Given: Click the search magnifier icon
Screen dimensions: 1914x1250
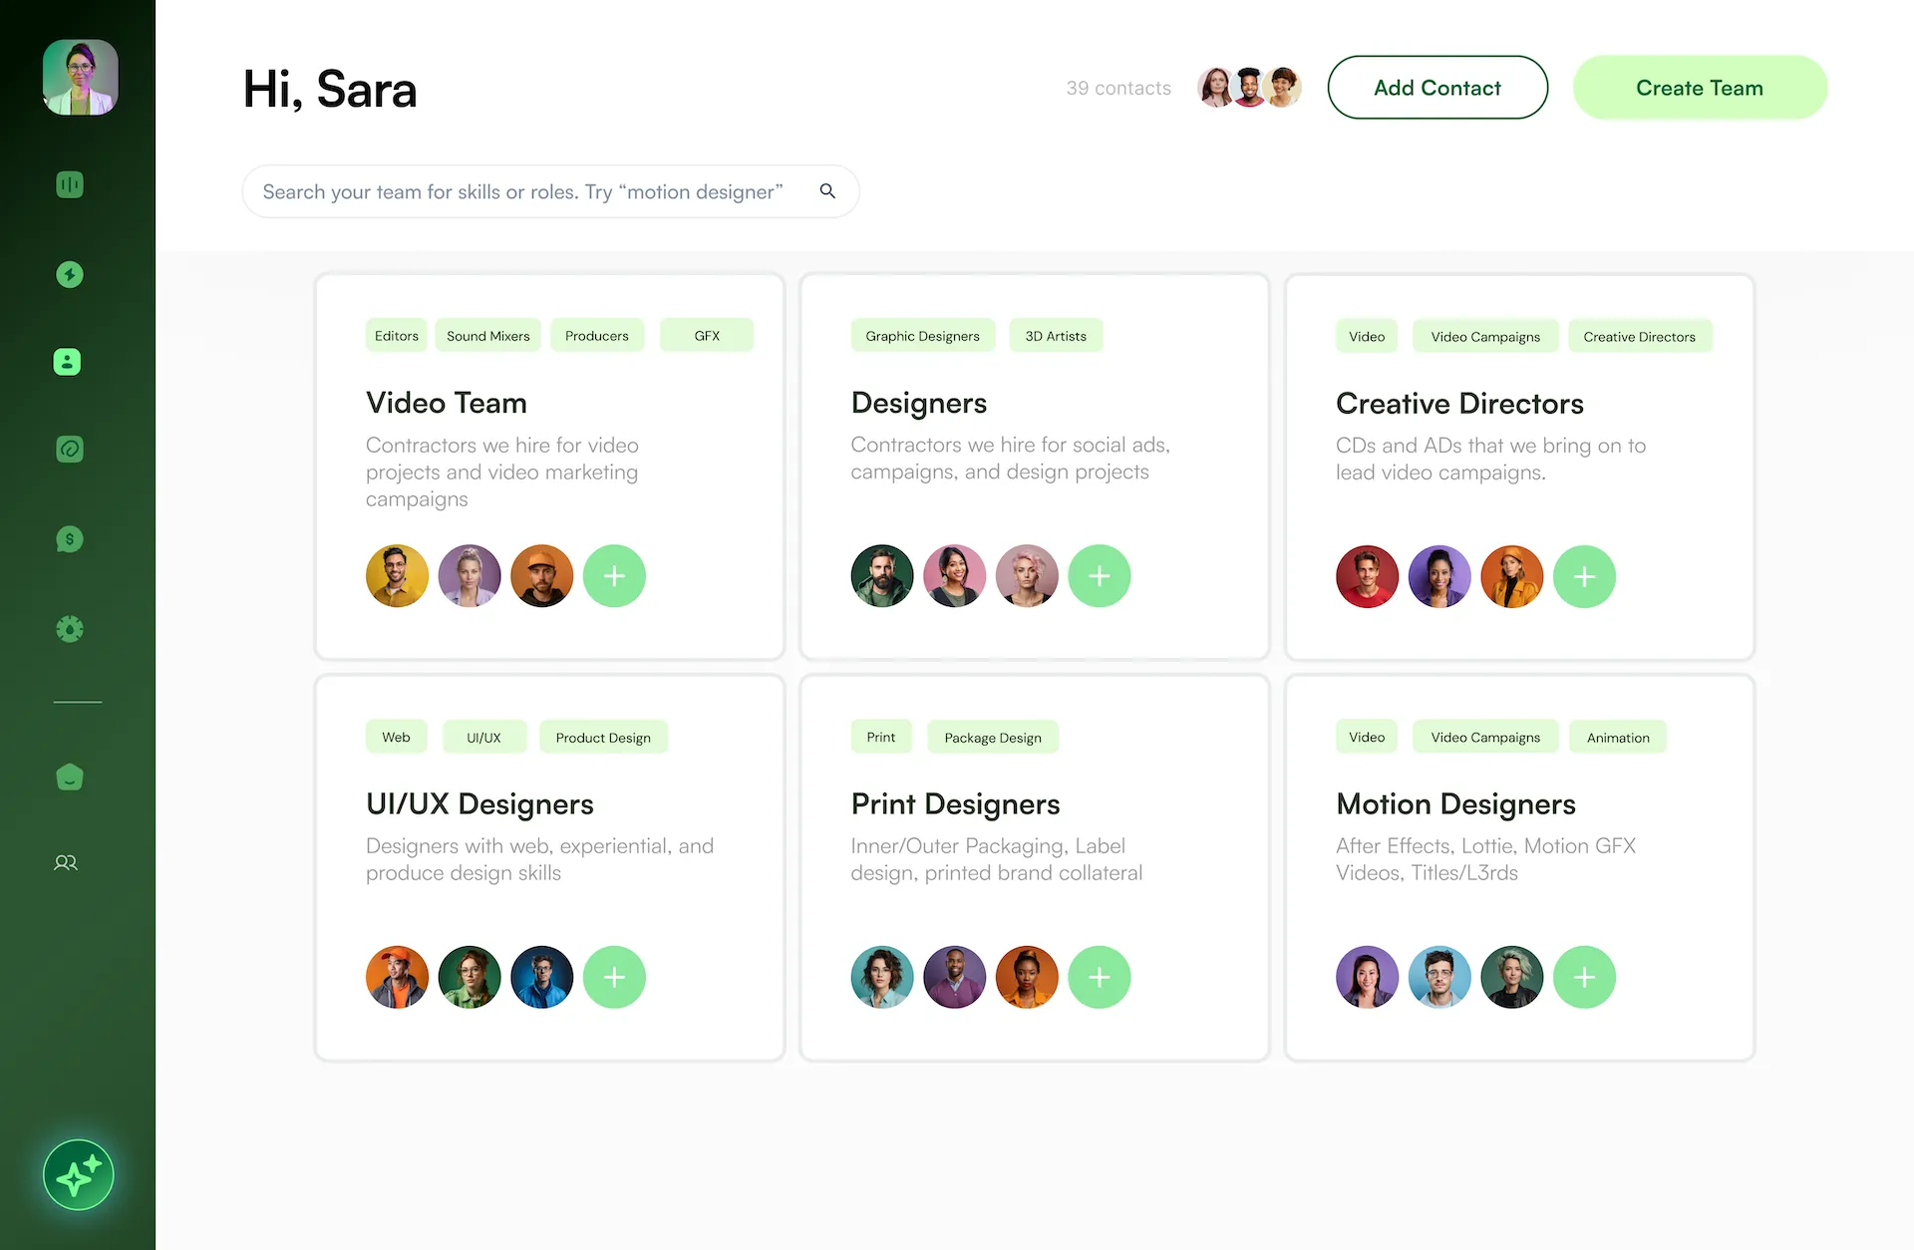Looking at the screenshot, I should pyautogui.click(x=827, y=190).
